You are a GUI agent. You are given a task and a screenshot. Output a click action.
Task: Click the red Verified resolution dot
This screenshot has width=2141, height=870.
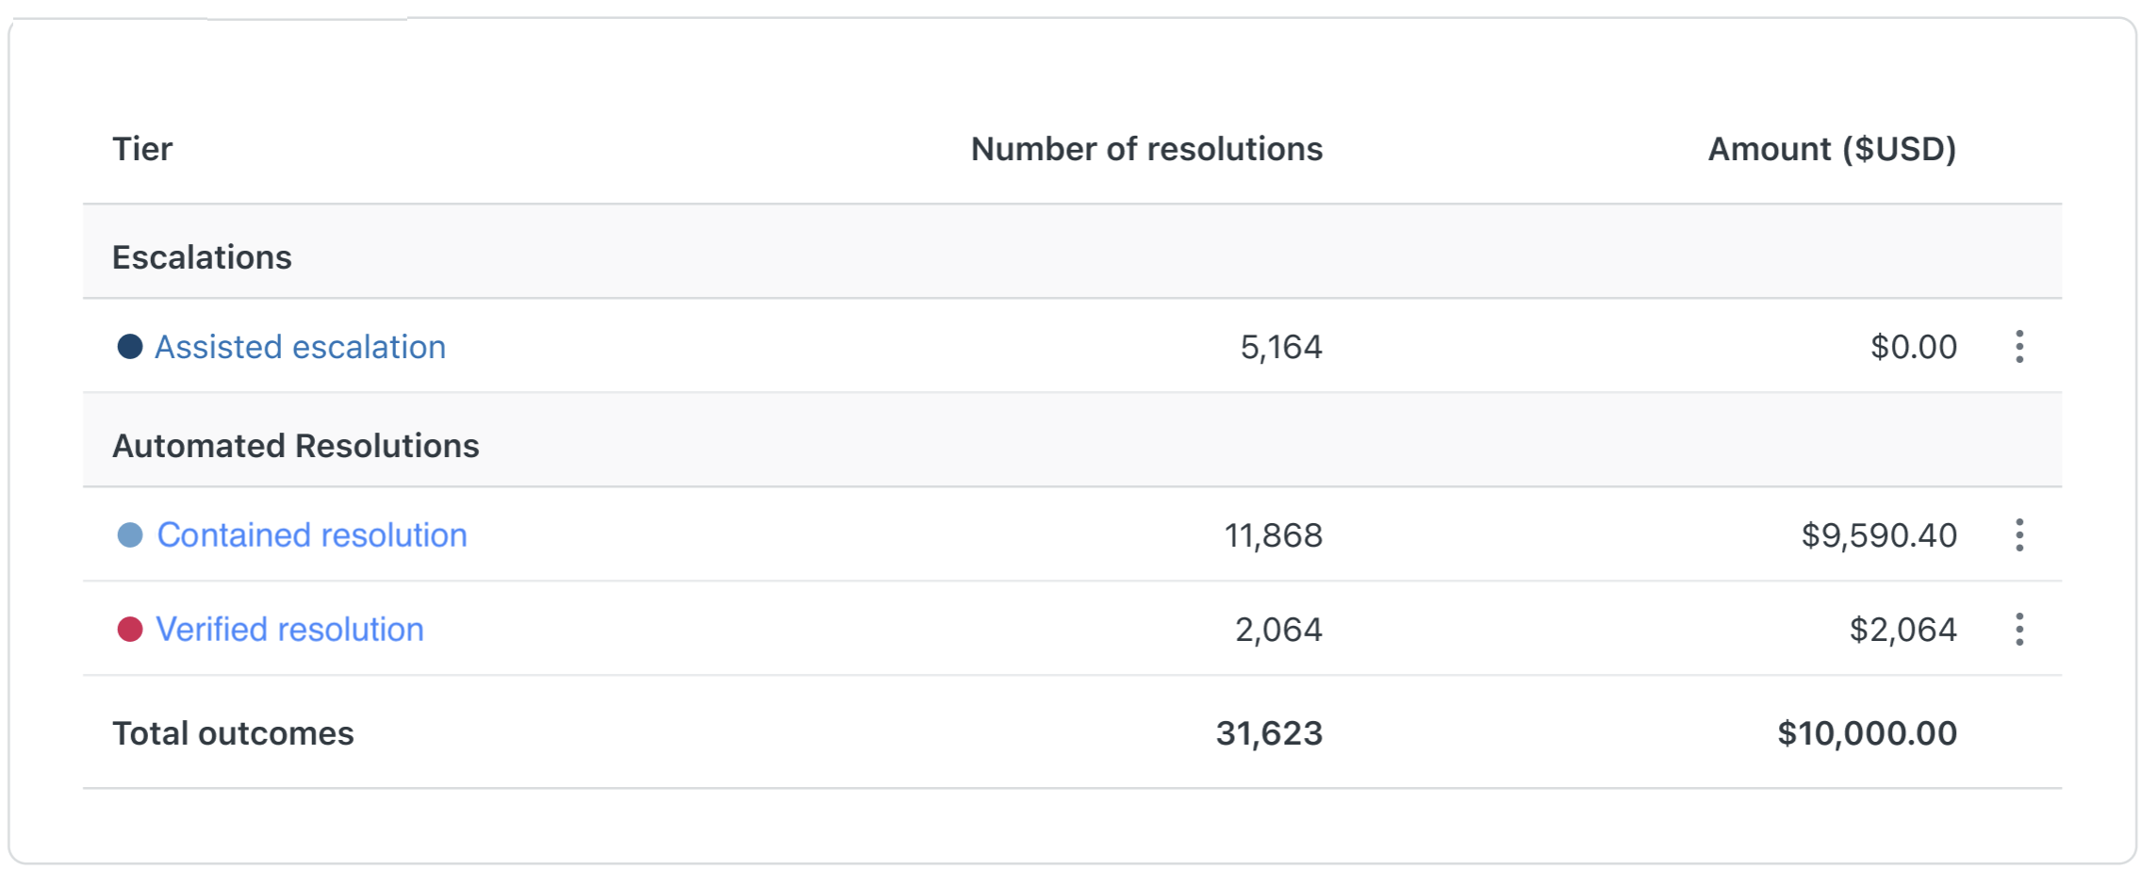(x=130, y=630)
